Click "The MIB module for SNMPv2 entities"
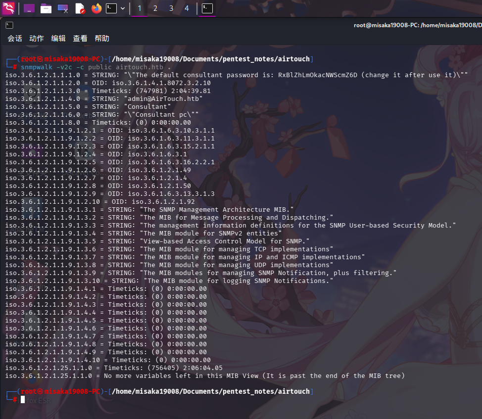This screenshot has width=482, height=419. coord(211,233)
